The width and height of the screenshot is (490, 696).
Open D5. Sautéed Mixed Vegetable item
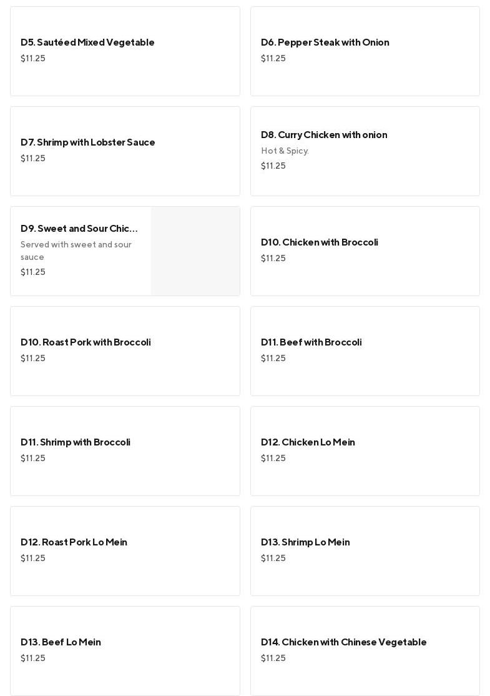[87, 42]
